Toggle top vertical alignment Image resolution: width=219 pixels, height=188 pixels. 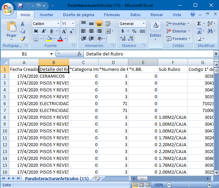[x=83, y=24]
